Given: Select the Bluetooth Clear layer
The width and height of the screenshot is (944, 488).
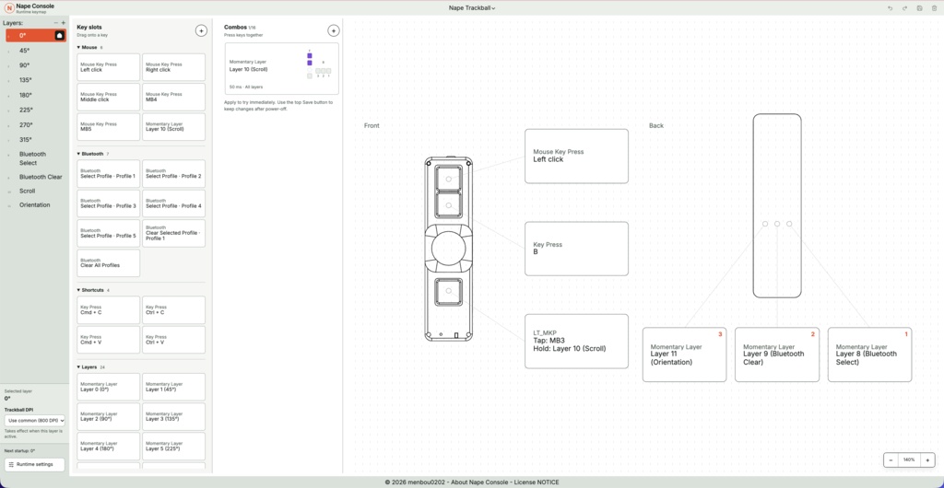Looking at the screenshot, I should (34, 177).
